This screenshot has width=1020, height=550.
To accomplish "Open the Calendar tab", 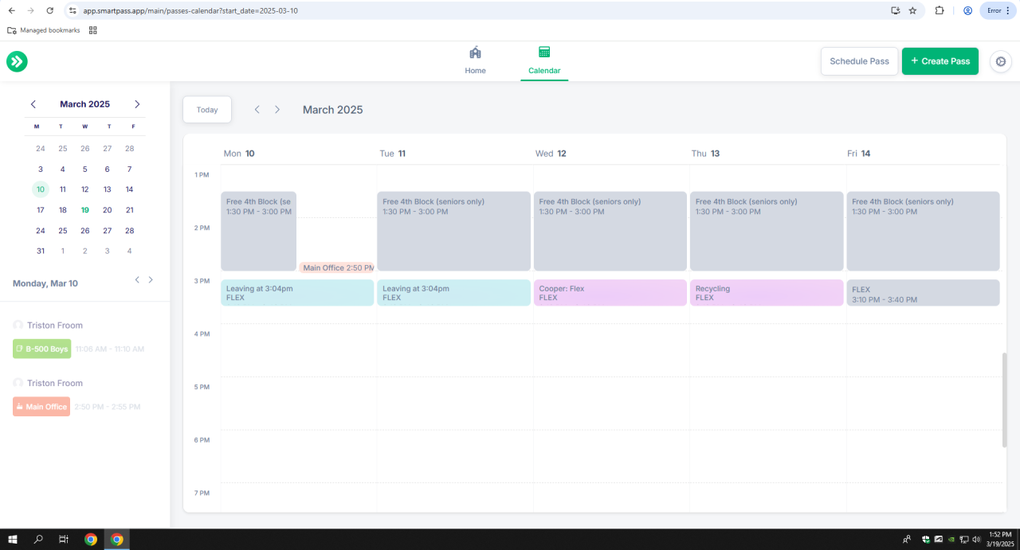I will coord(544,60).
